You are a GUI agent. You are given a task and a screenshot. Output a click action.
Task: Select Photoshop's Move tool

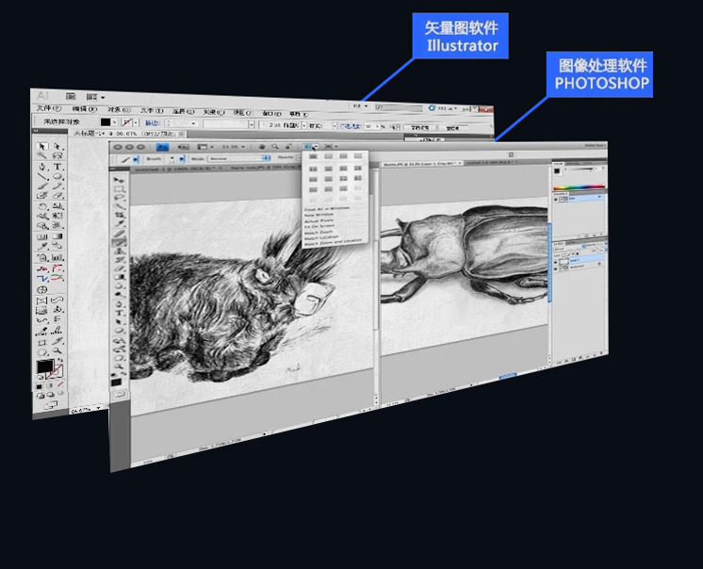pyautogui.click(x=119, y=180)
